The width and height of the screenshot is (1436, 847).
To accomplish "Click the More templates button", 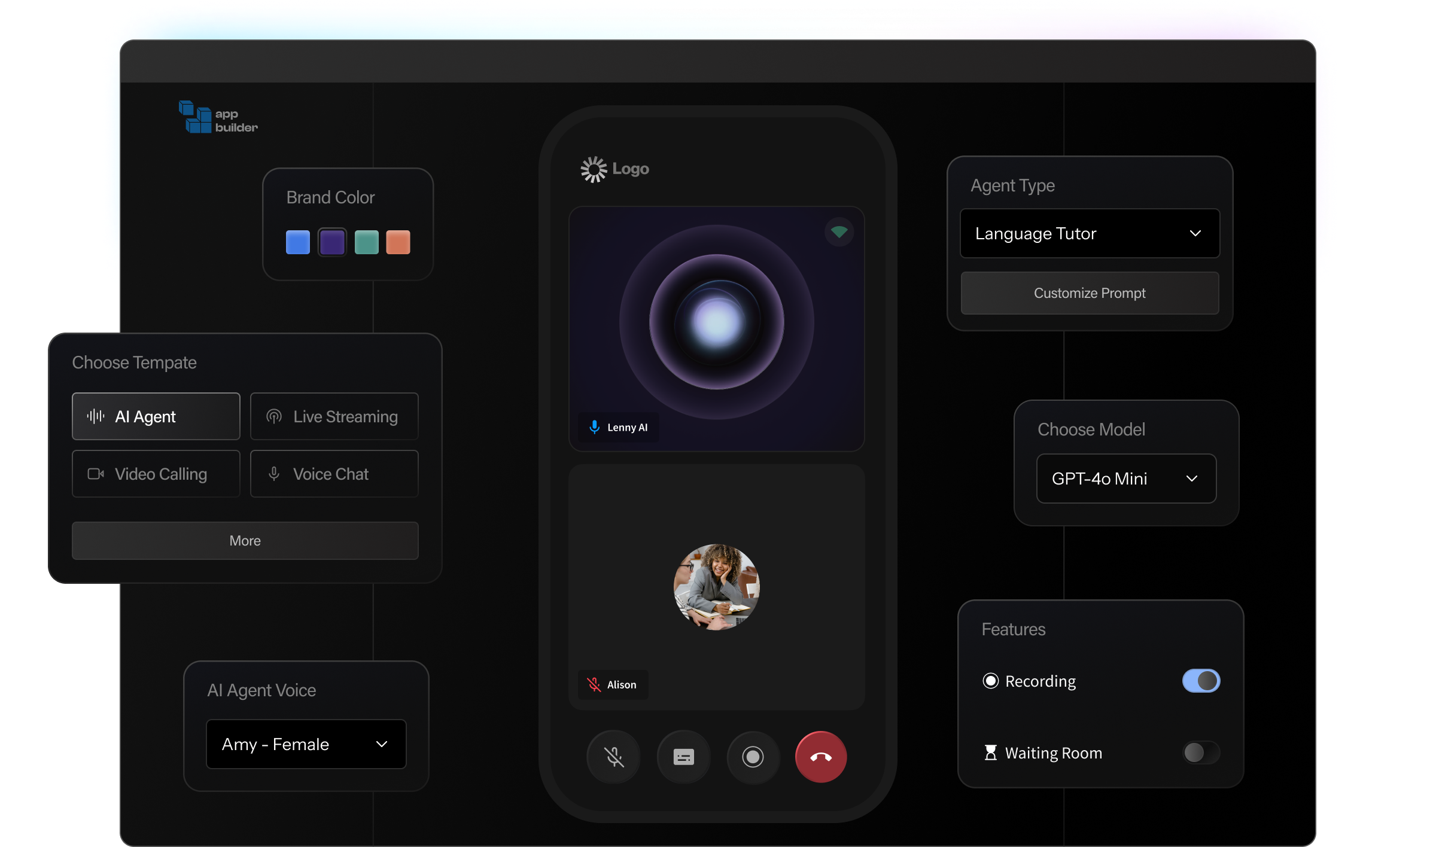I will (x=245, y=541).
